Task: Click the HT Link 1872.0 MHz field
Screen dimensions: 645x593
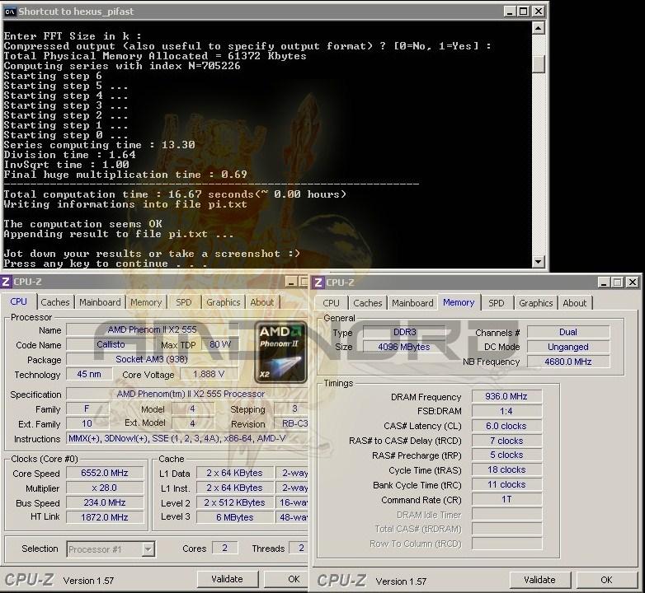Action: (105, 517)
